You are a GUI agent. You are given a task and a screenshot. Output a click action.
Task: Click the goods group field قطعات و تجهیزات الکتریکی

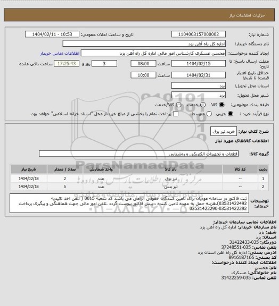pyautogui.click(x=138, y=154)
